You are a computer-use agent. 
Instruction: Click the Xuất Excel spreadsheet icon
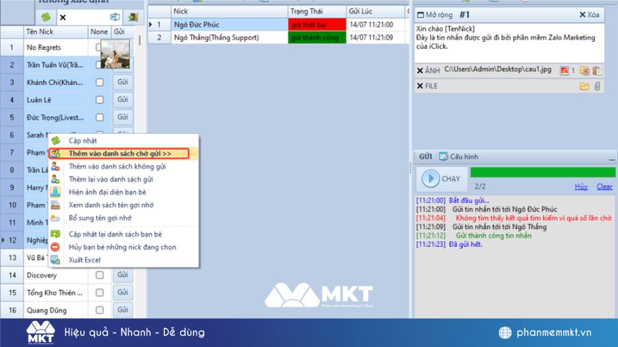pyautogui.click(x=56, y=260)
